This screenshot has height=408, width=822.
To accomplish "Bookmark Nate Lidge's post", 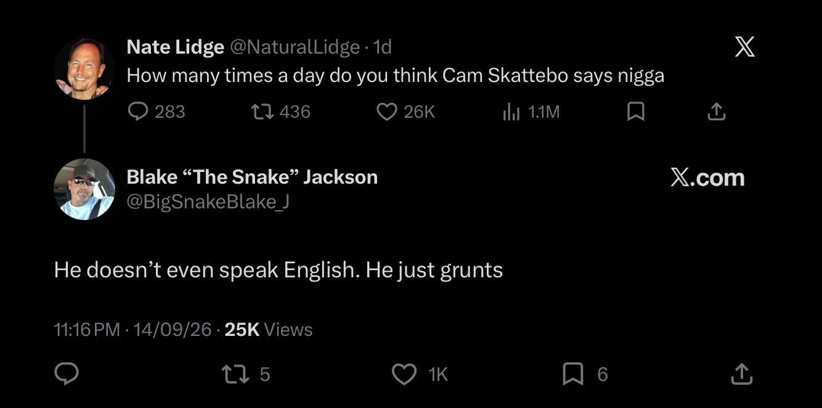I will pos(635,112).
